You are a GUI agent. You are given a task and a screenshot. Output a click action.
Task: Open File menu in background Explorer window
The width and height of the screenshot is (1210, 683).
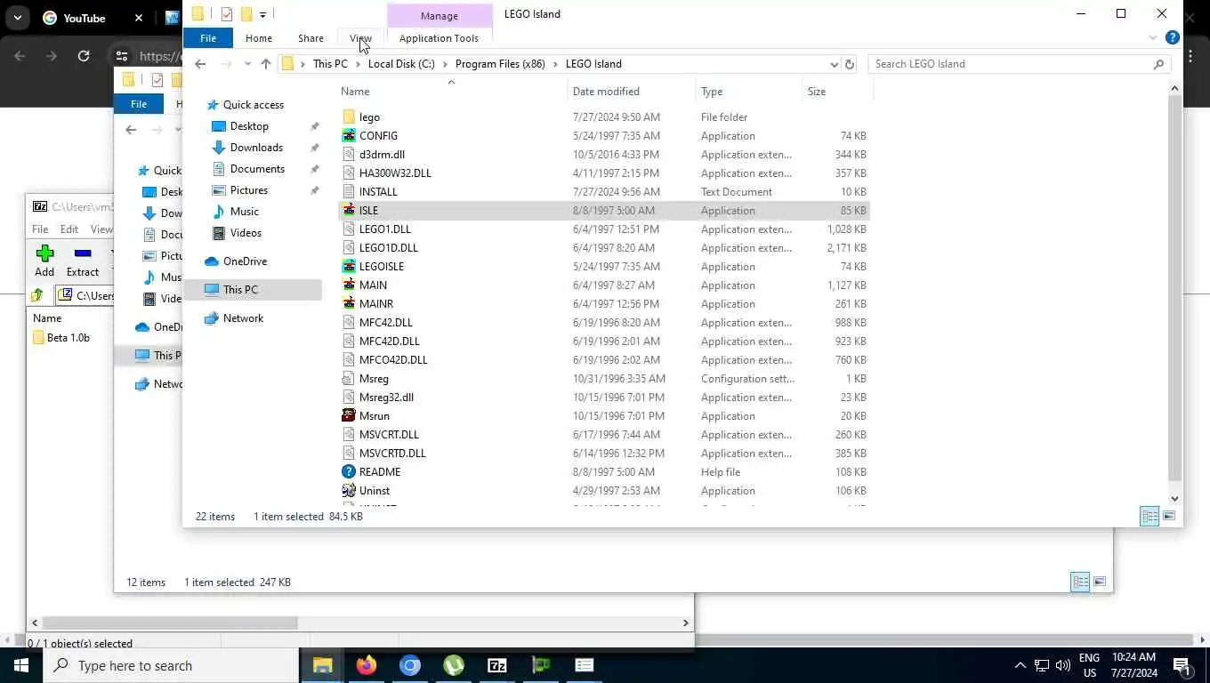click(x=139, y=104)
